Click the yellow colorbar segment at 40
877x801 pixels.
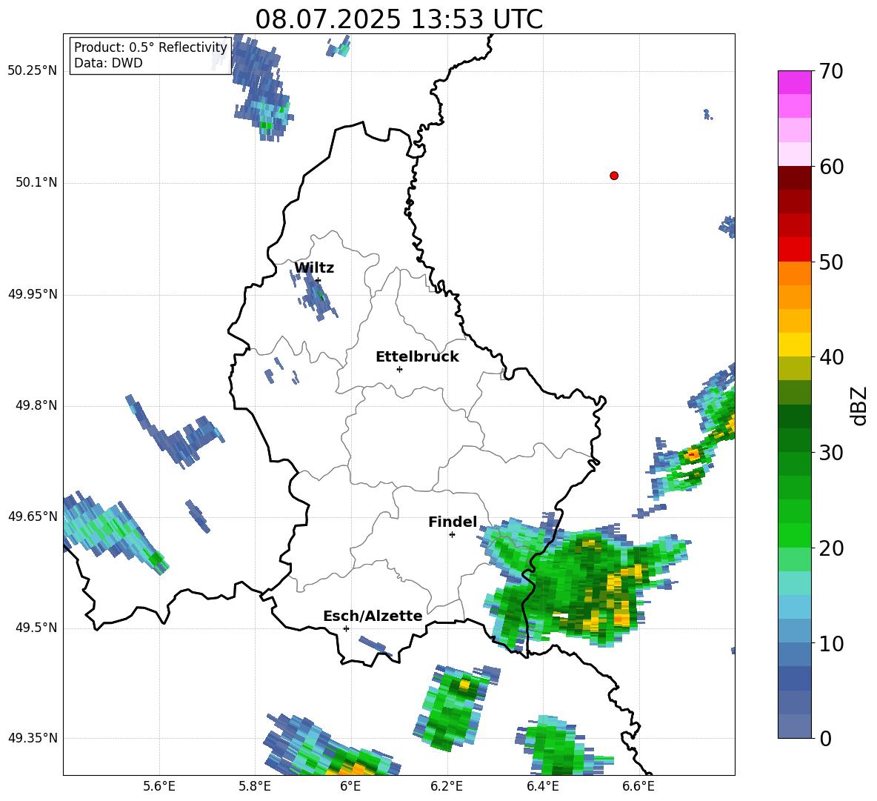click(794, 345)
